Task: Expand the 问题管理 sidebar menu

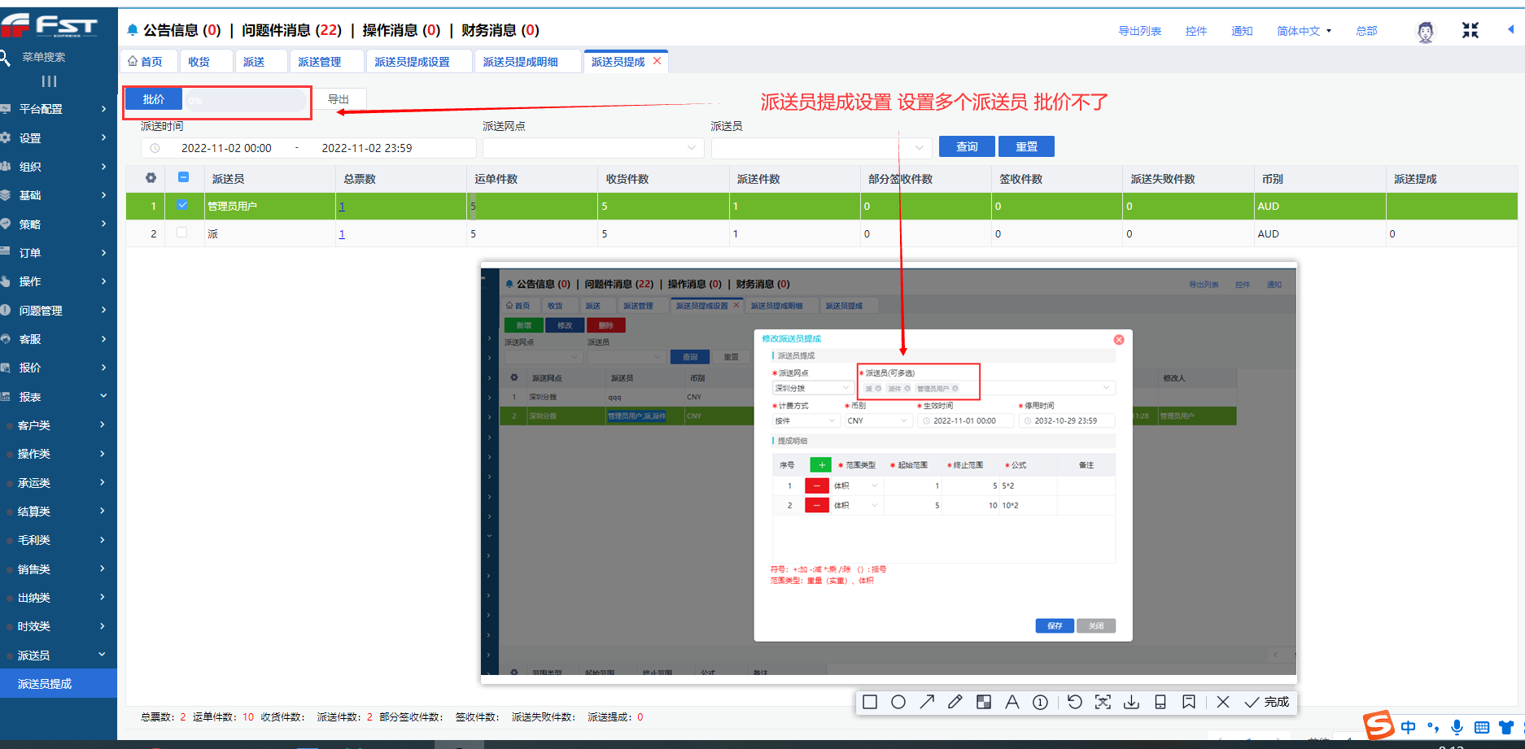Action: point(57,311)
